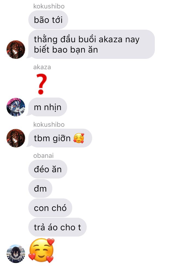The height and width of the screenshot is (266, 196).
Task: Tap the large smiling hearts emoji
Action: click(x=42, y=250)
